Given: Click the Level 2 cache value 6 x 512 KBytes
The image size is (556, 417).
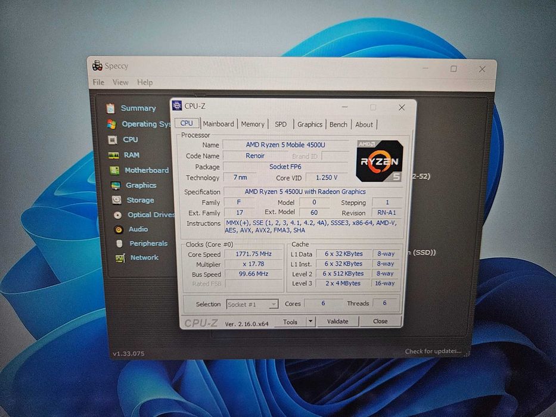Looking at the screenshot, I should click(x=343, y=273).
